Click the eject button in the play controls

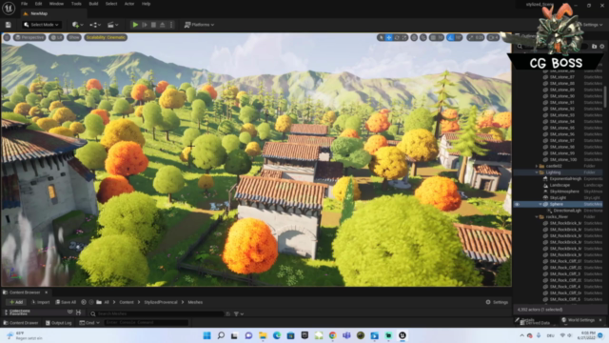point(163,25)
